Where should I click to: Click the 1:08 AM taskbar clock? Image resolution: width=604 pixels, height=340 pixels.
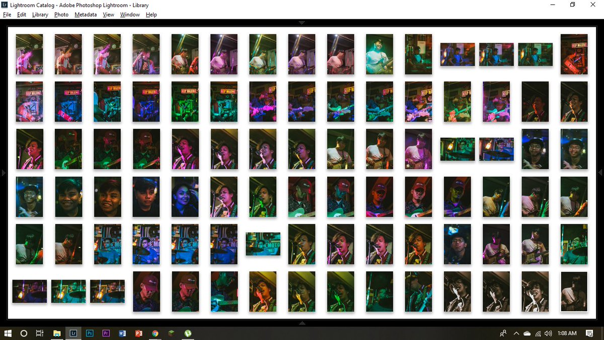[567, 333]
